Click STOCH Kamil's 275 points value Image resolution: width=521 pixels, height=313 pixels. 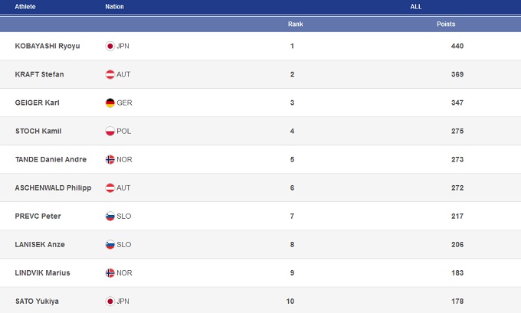[x=457, y=131]
